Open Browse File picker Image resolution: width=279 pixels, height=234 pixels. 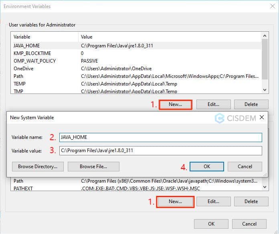pos(93,166)
